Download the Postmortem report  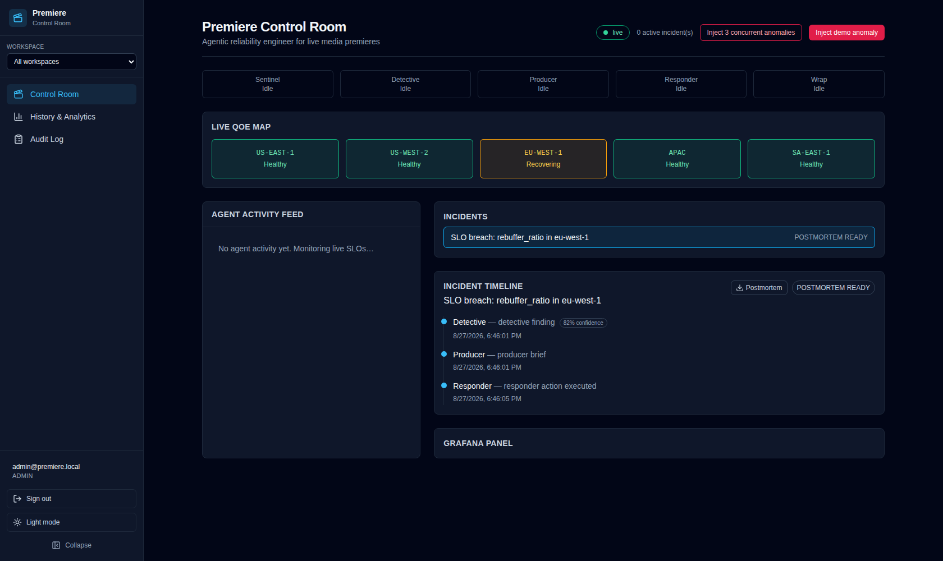(759, 288)
